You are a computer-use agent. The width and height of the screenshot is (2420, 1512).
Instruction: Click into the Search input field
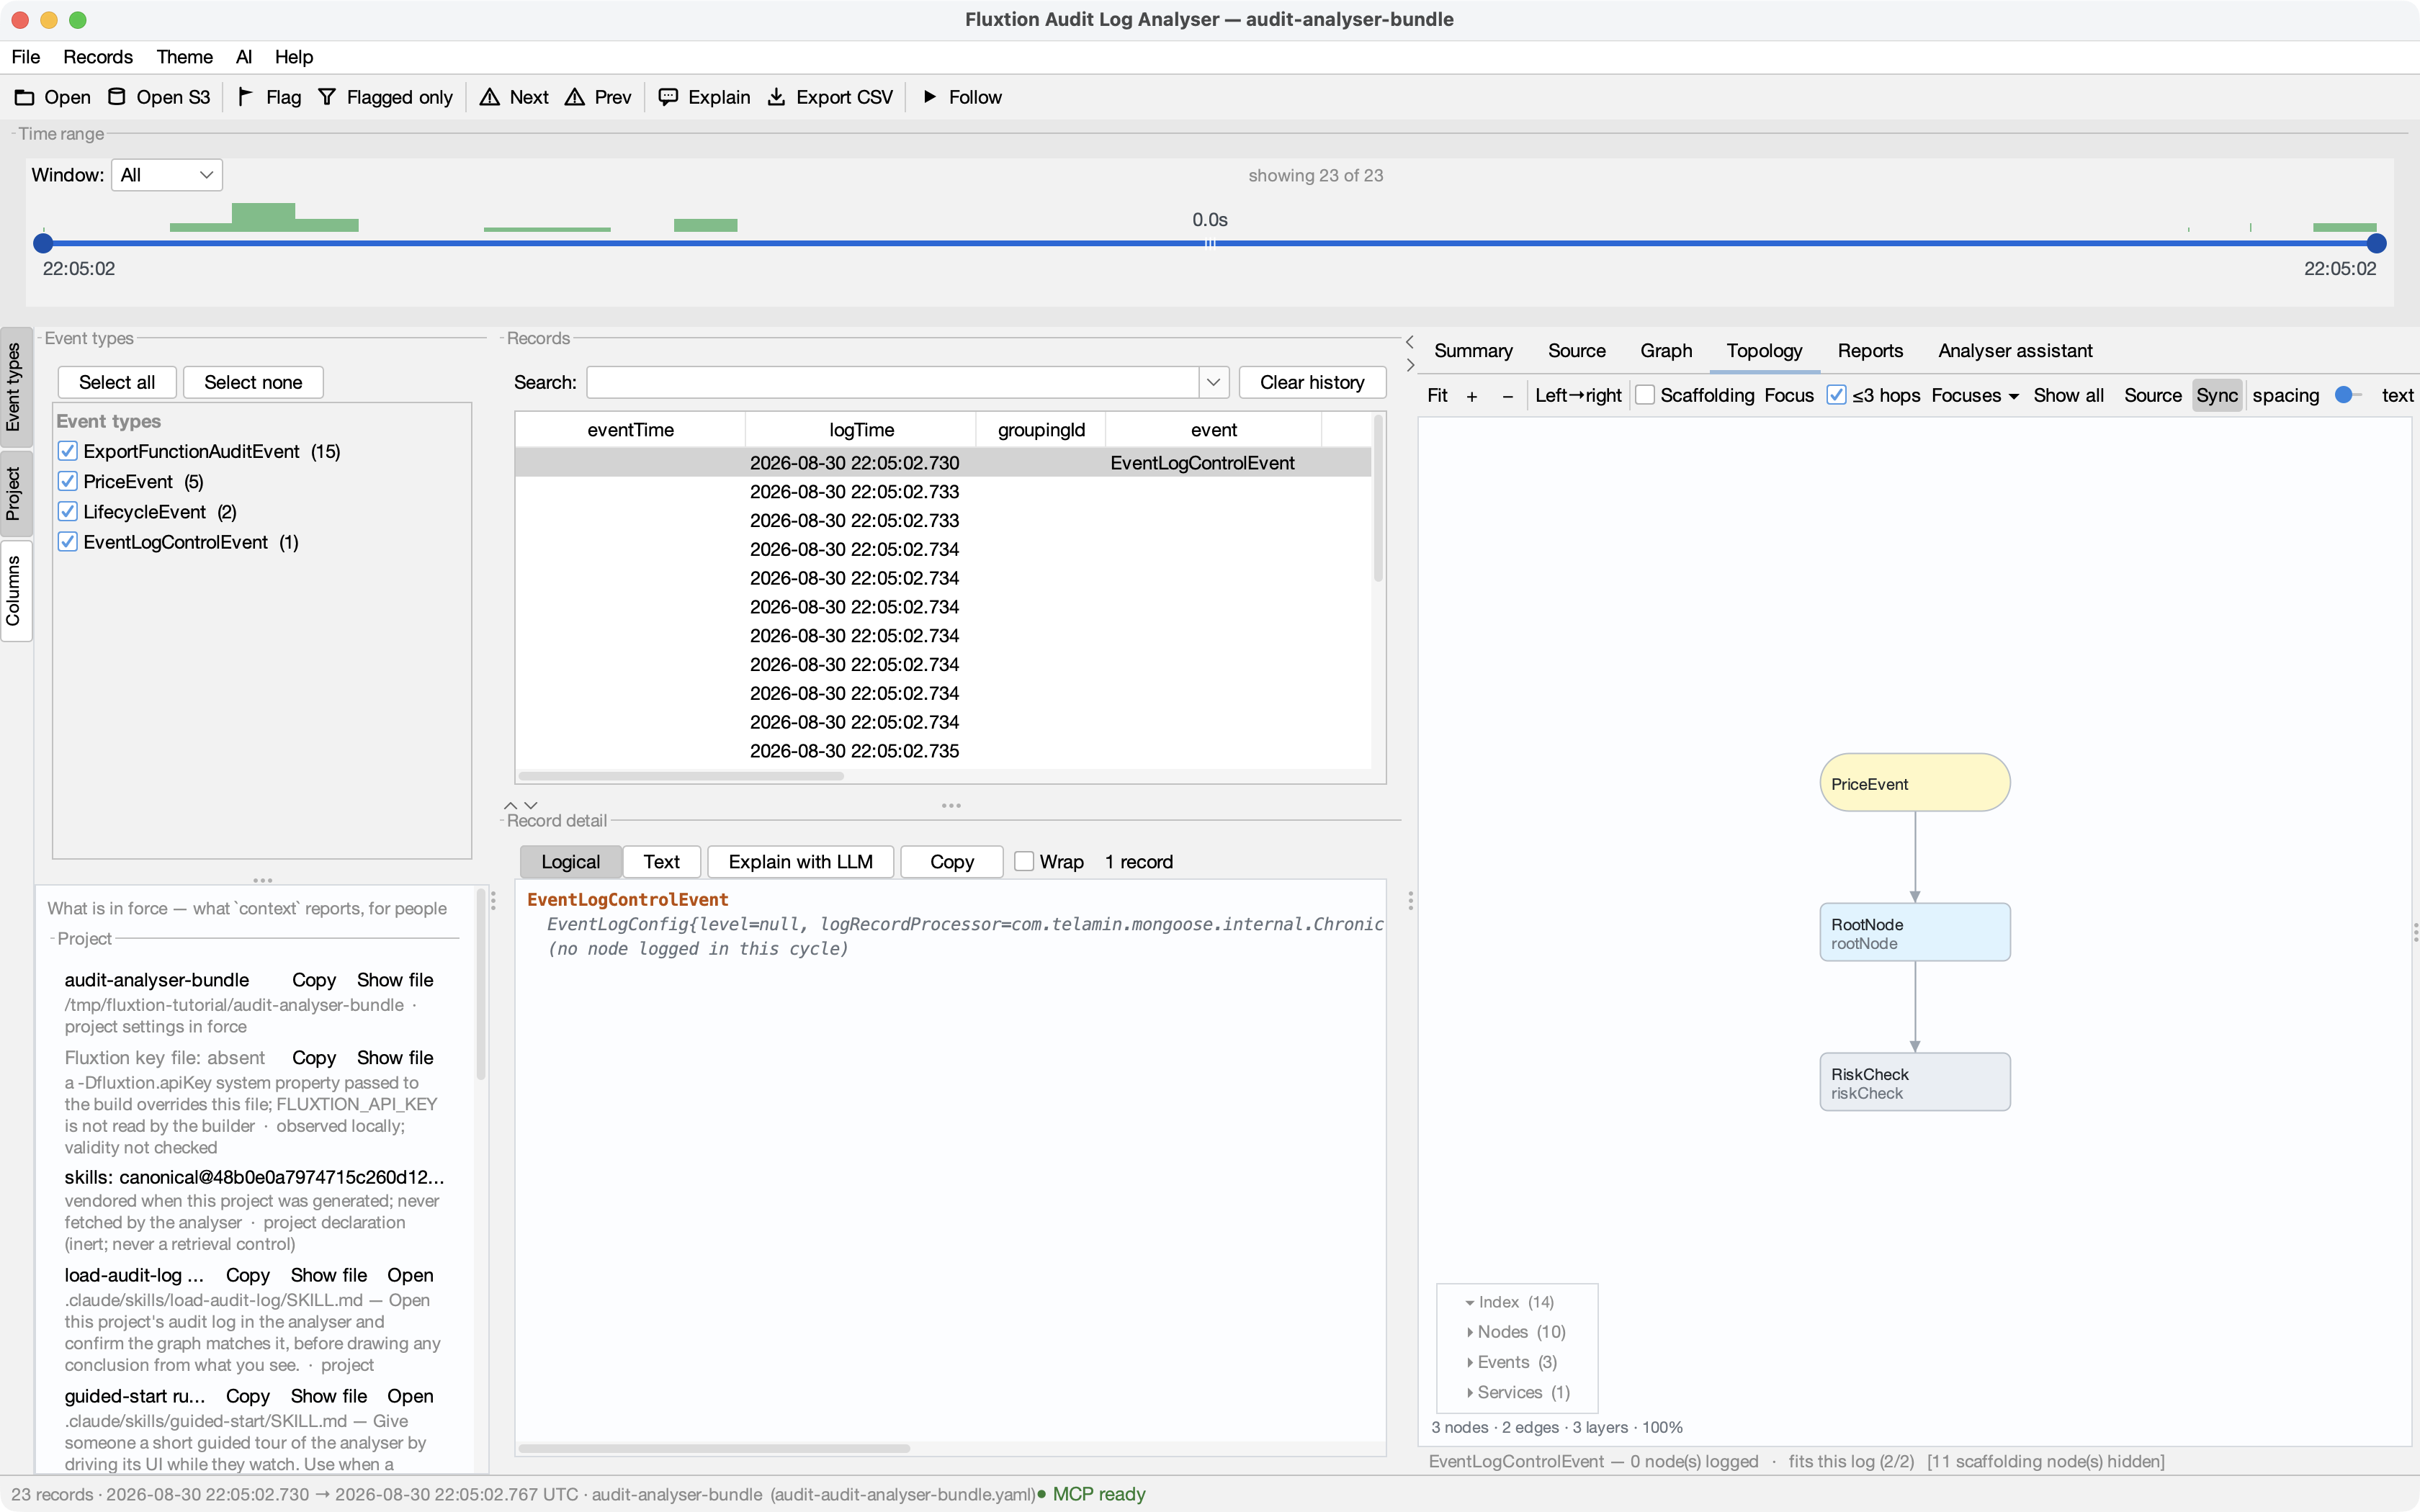click(x=893, y=382)
